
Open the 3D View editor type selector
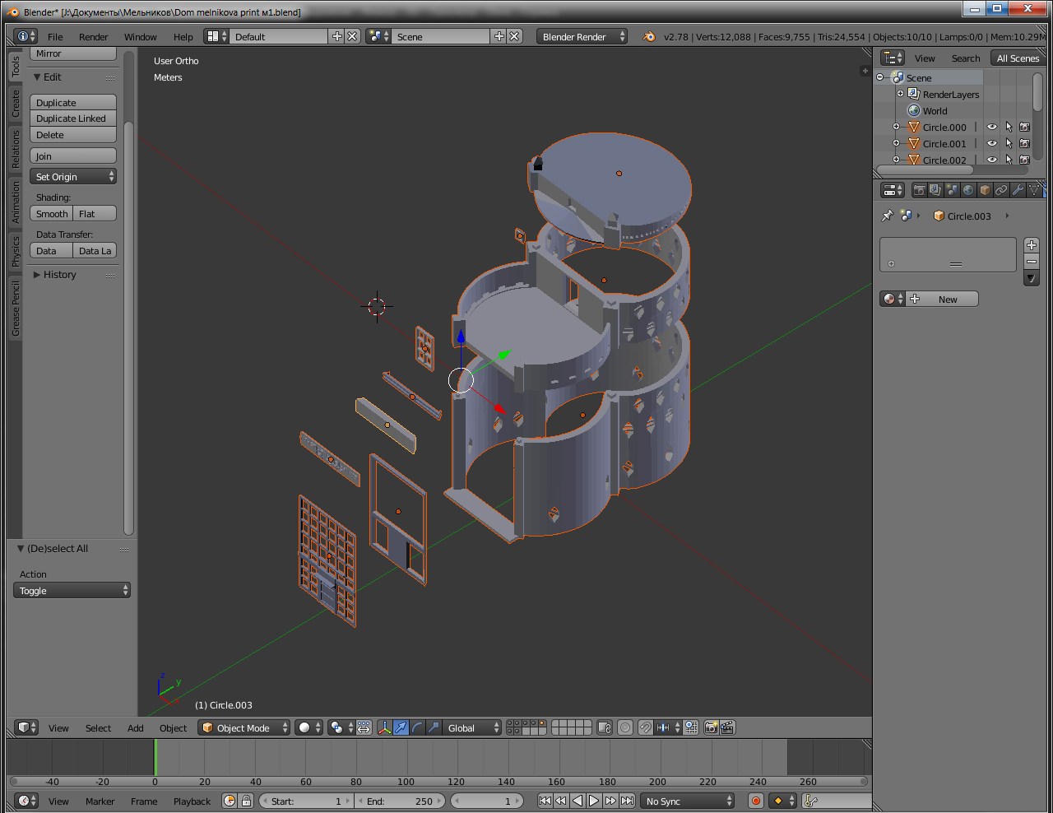pyautogui.click(x=26, y=727)
